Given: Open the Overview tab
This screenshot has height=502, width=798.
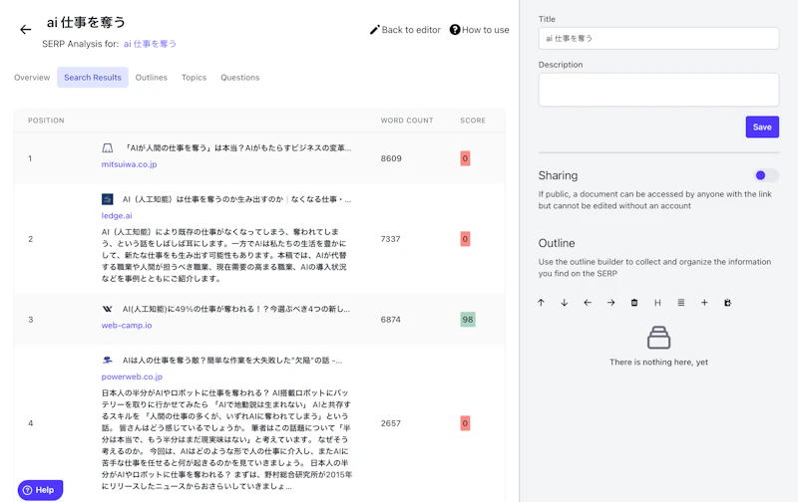Looking at the screenshot, I should pos(32,78).
